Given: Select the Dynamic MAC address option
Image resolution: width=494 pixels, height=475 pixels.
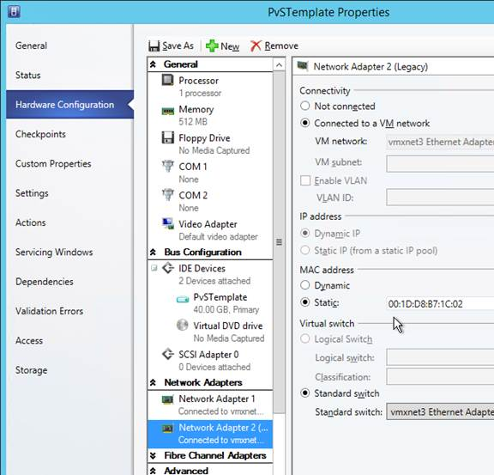Looking at the screenshot, I should click(305, 285).
